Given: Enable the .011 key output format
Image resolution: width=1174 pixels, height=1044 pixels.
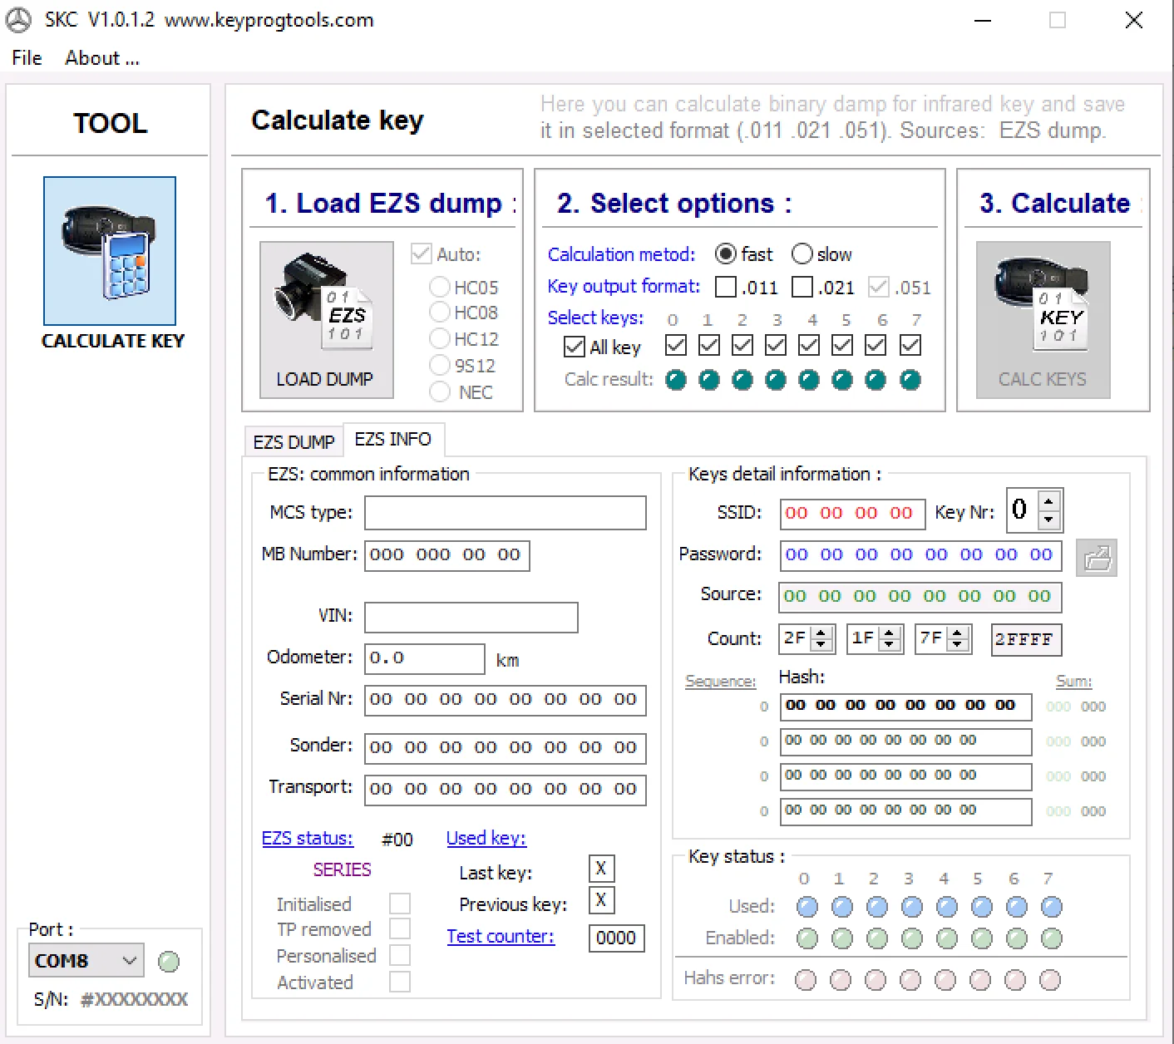Looking at the screenshot, I should [x=726, y=287].
